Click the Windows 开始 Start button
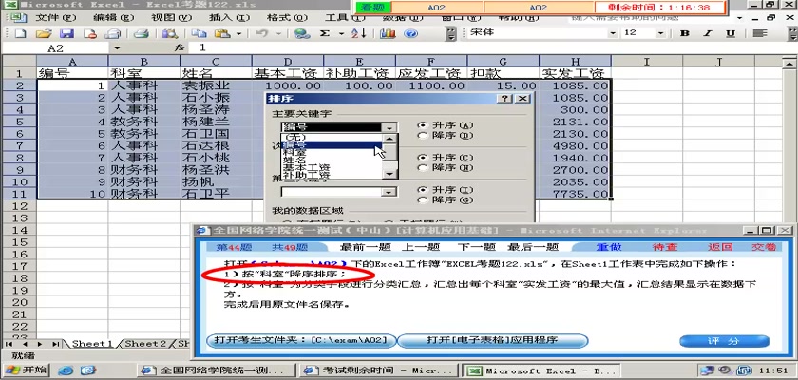This screenshot has height=380, width=798. click(x=26, y=370)
